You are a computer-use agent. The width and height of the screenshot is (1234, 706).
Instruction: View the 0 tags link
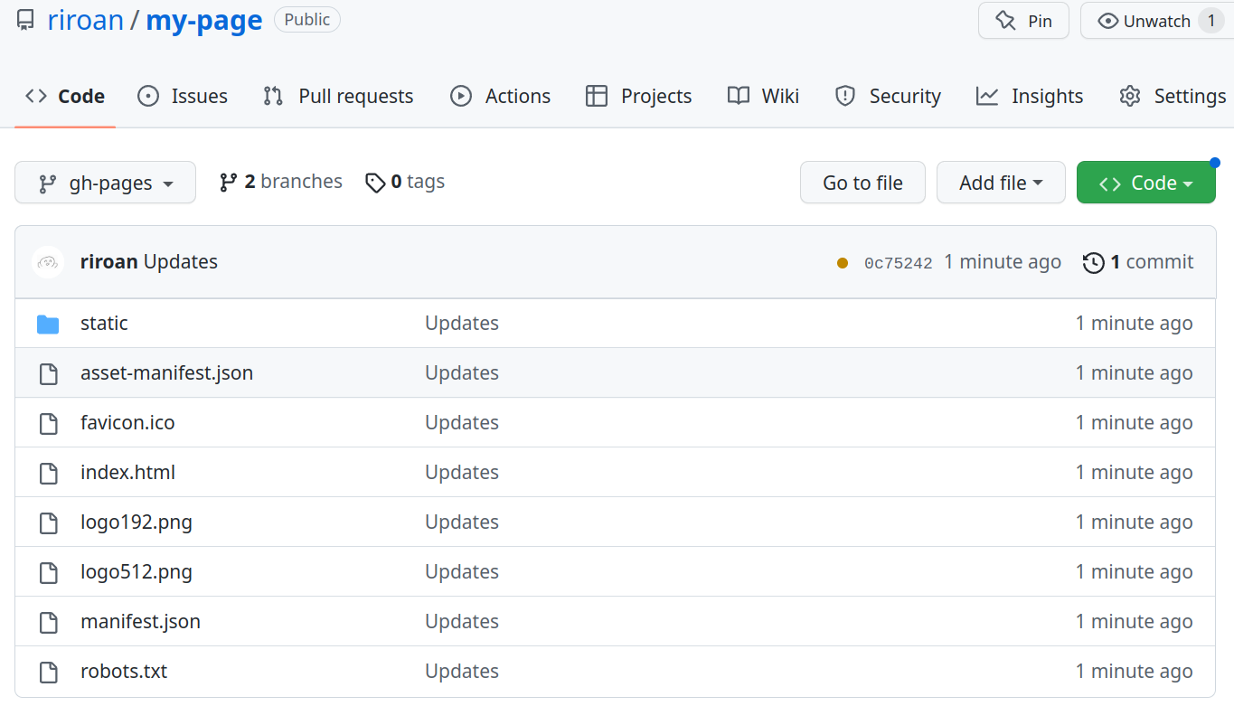pyautogui.click(x=405, y=182)
